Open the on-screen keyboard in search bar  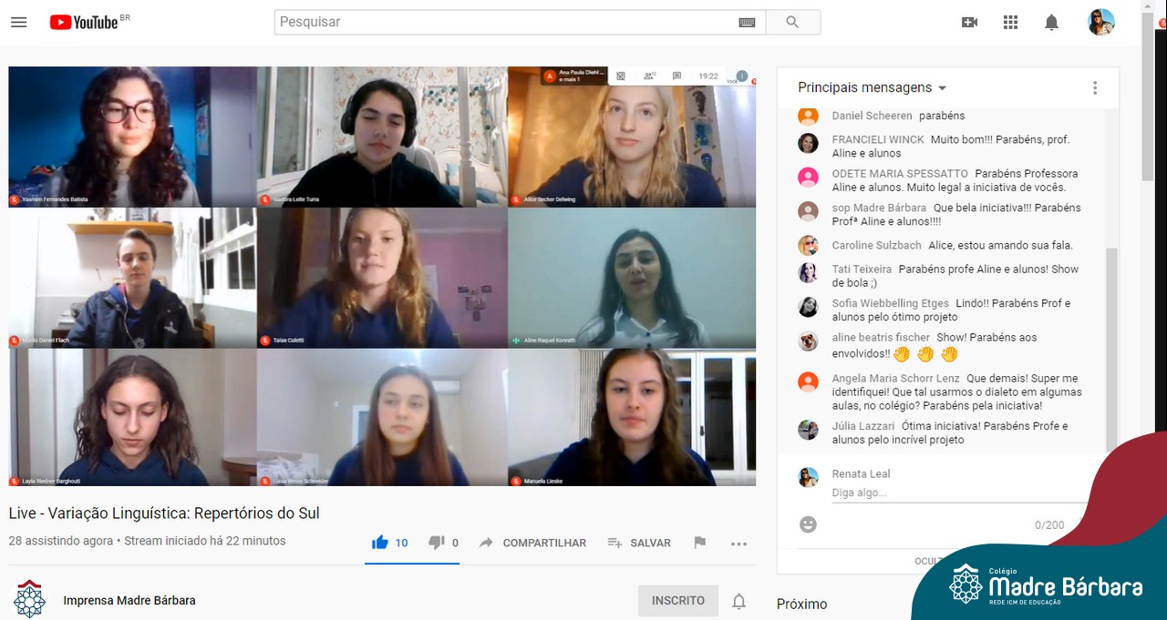[x=747, y=22]
